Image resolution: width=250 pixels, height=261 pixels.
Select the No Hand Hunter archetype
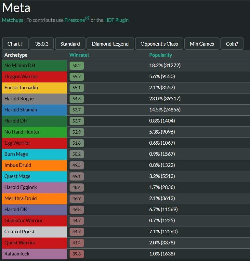[x=34, y=132]
